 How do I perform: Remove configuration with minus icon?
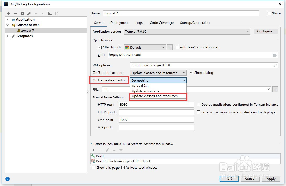pyautogui.click(x=15, y=13)
